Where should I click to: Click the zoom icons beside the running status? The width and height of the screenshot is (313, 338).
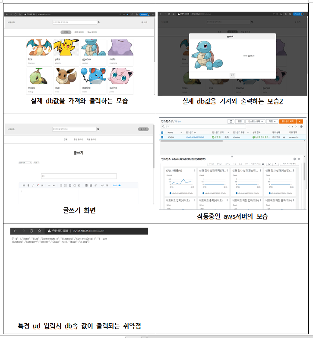point(226,137)
